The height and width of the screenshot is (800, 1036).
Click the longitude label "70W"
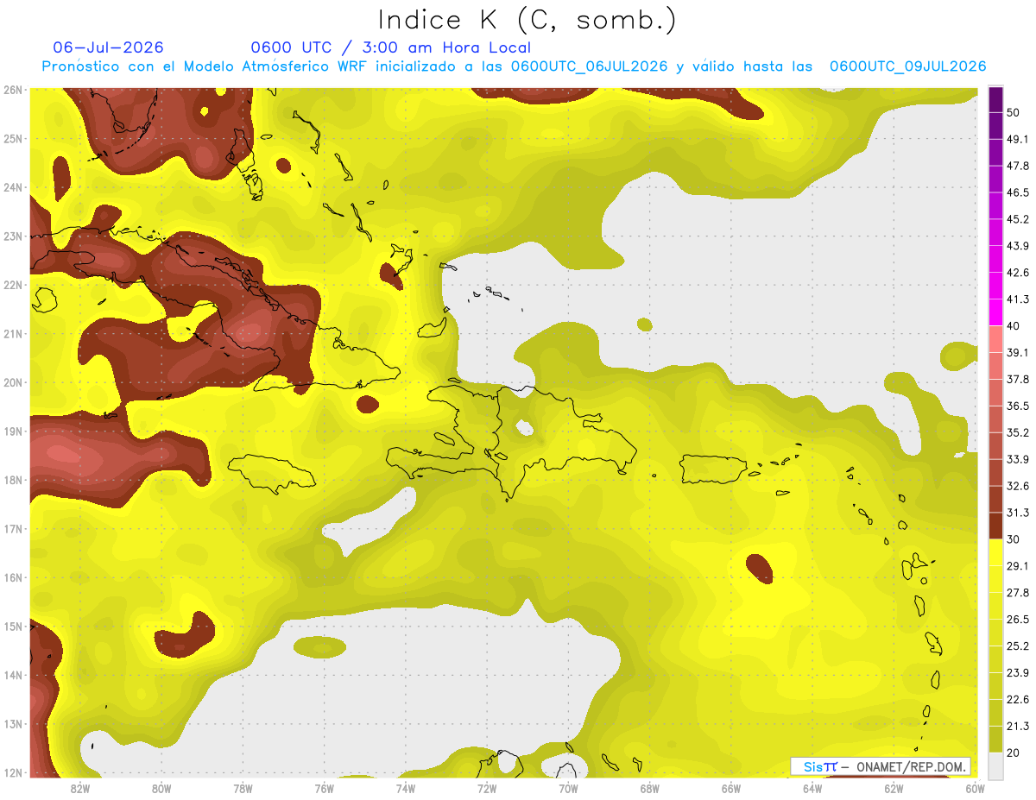(x=568, y=789)
